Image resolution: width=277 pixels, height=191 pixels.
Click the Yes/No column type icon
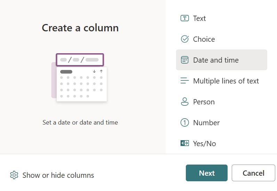click(184, 143)
